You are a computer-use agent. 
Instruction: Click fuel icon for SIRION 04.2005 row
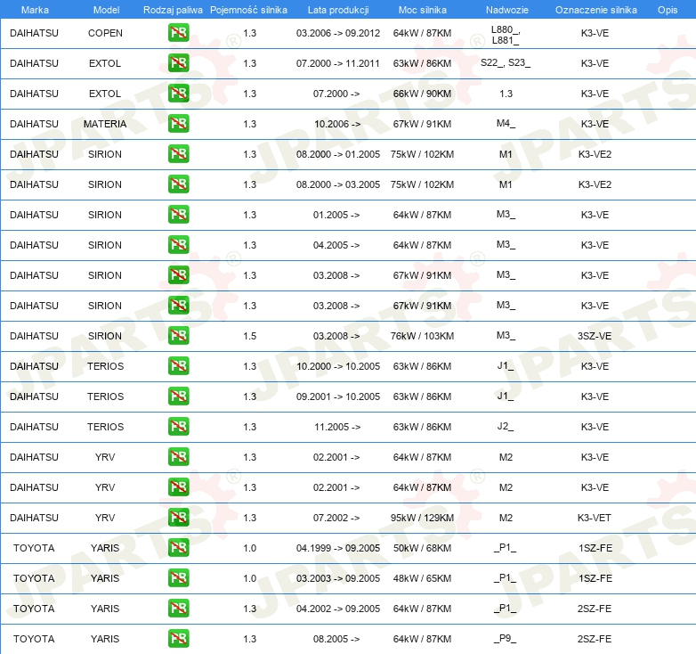178,244
